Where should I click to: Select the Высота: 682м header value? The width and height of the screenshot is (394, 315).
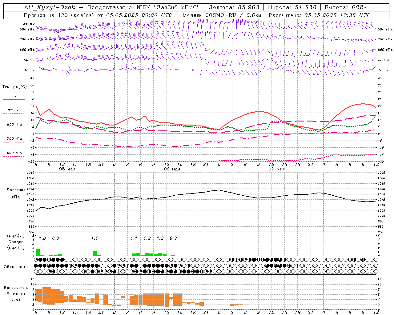[346, 7]
